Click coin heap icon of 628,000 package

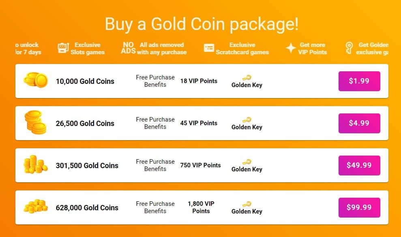pos(36,206)
